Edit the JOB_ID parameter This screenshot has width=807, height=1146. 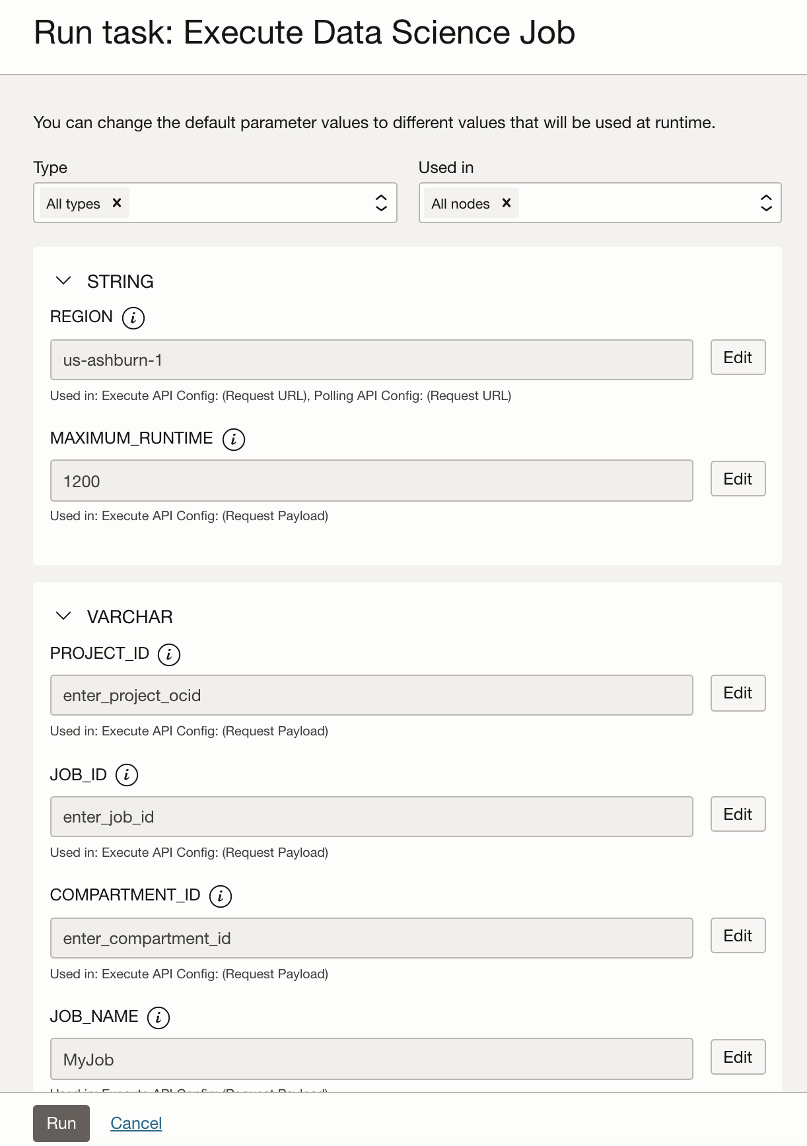coord(738,814)
